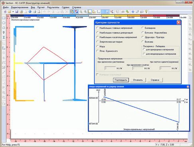
Task: Open file with the folder toolbar icon
Action: (9, 12)
